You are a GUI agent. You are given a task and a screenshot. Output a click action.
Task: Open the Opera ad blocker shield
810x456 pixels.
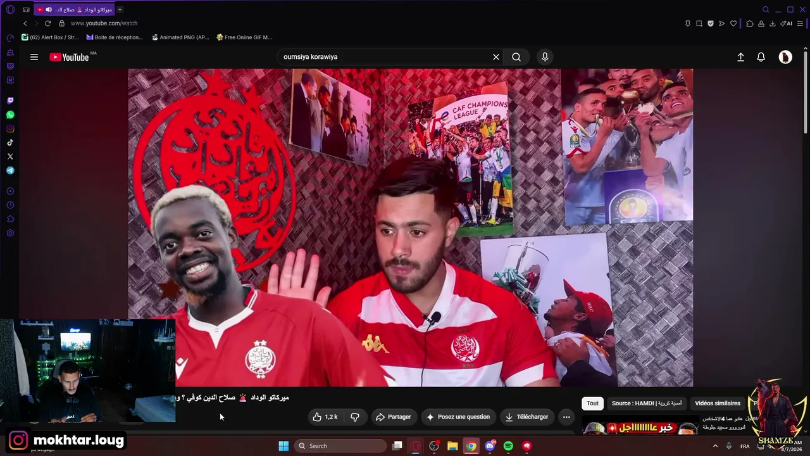click(711, 23)
